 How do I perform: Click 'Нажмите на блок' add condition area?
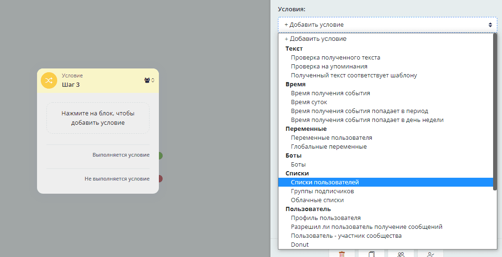point(97,118)
